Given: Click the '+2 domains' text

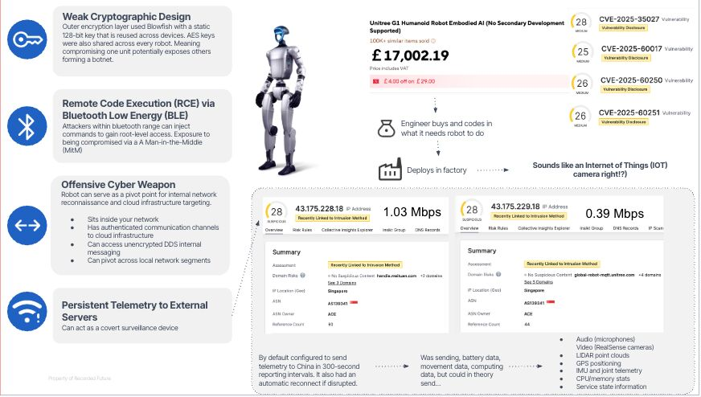Looking at the screenshot, I should [431, 276].
